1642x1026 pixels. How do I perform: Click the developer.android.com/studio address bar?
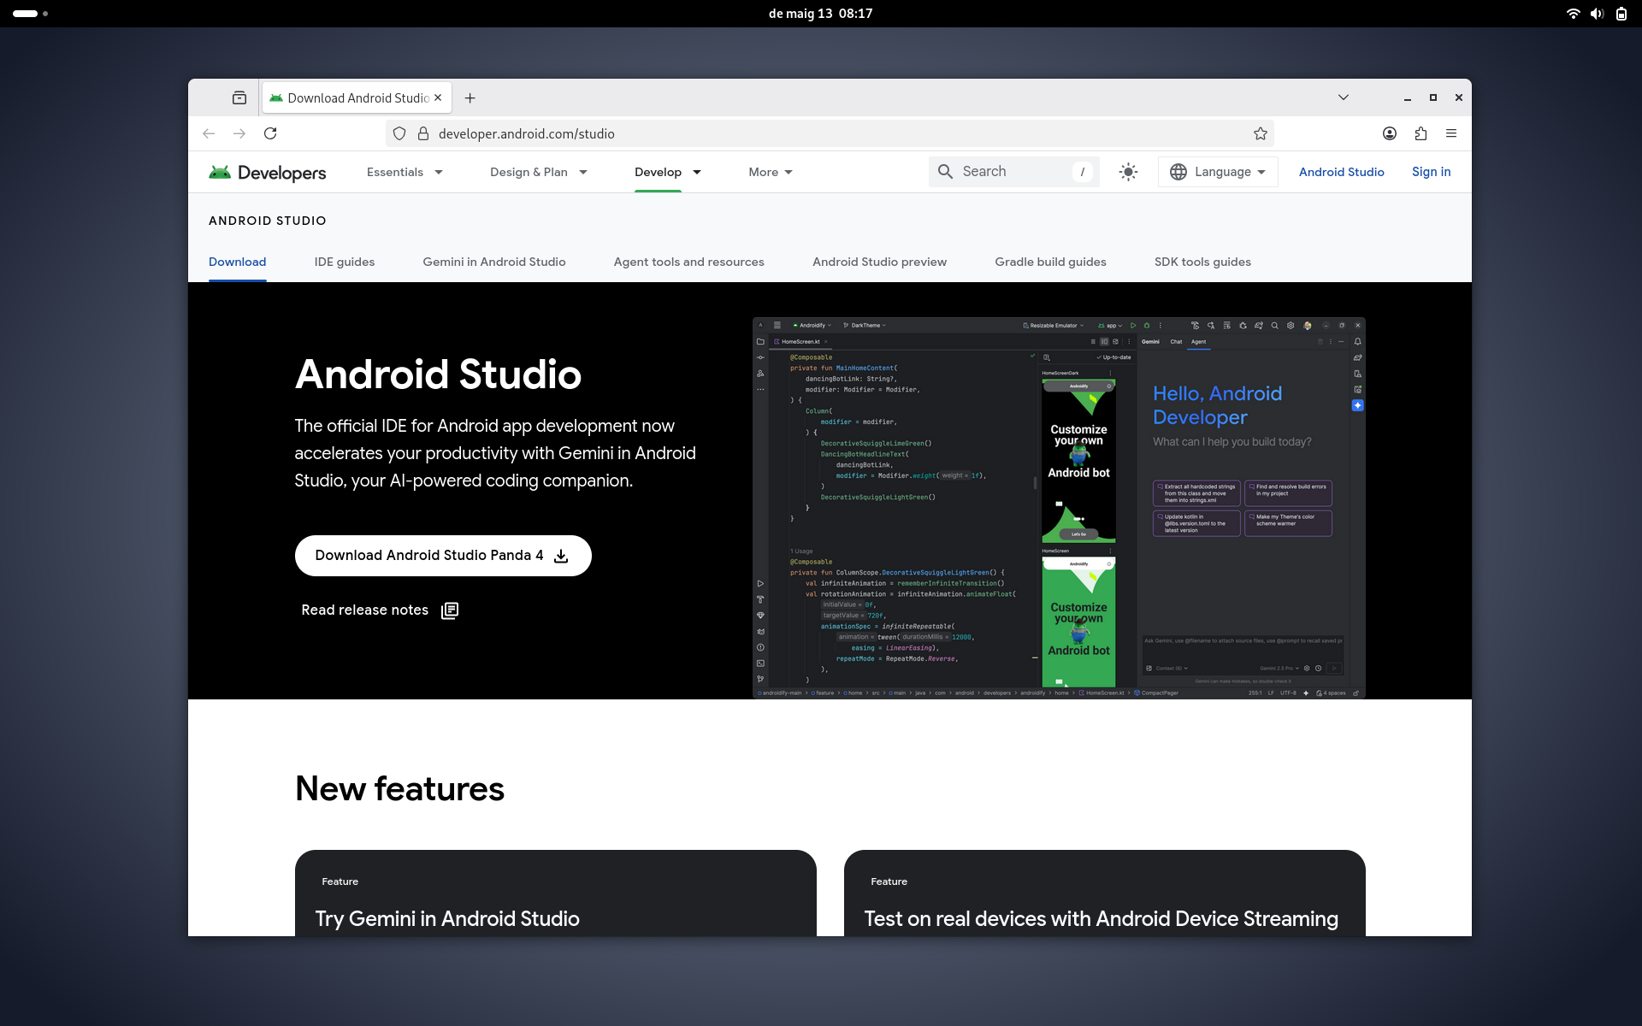830,133
